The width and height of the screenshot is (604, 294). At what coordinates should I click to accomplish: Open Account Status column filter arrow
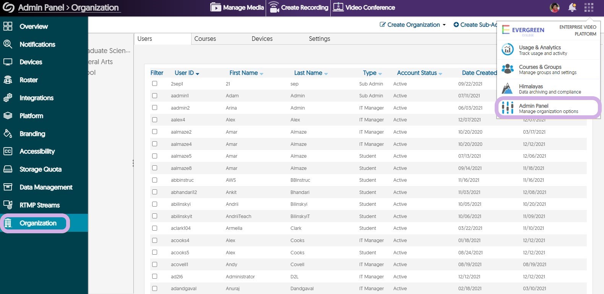(440, 73)
